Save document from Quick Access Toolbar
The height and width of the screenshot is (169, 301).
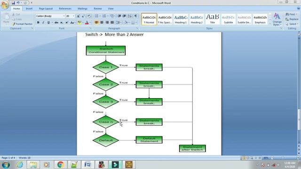(x=13, y=3)
